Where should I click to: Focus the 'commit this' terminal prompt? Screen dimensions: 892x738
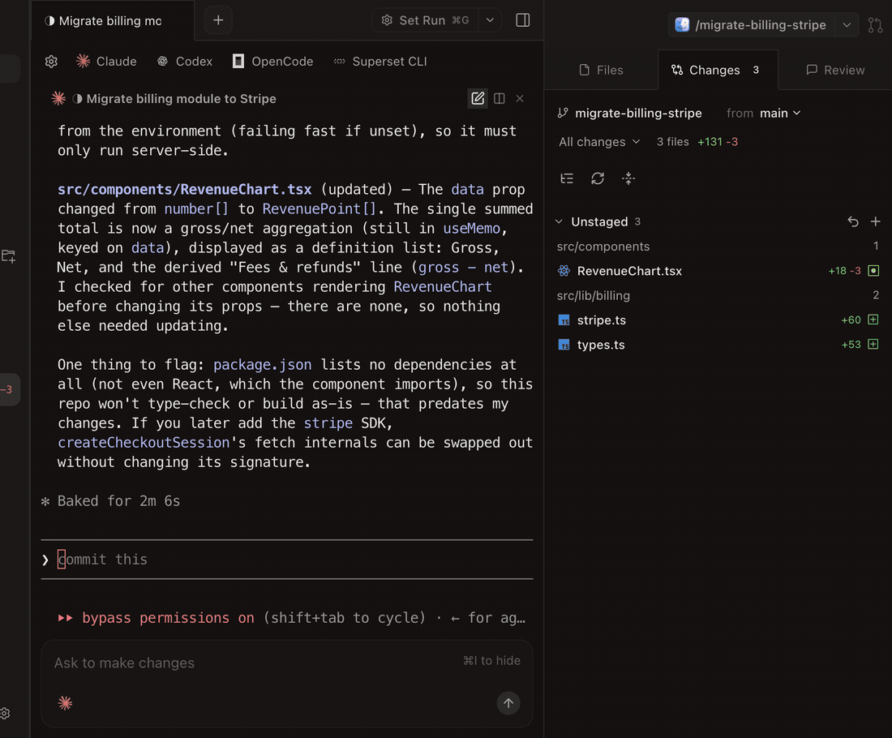287,560
